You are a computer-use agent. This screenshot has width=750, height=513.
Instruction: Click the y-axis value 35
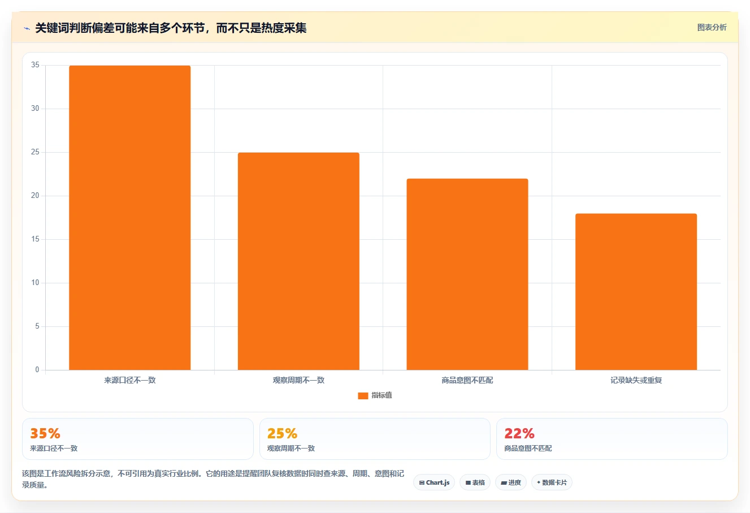click(36, 65)
